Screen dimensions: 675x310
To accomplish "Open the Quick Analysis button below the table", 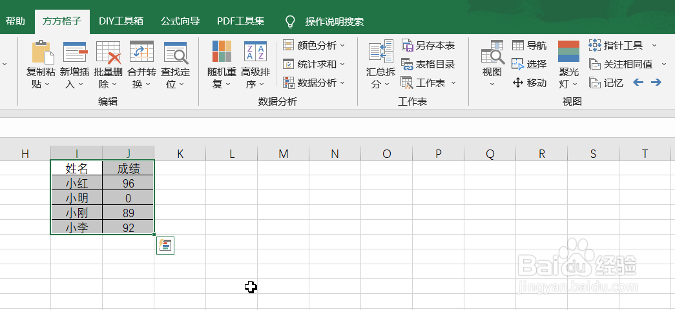I will coord(165,246).
